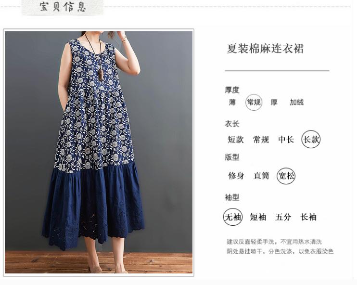Choose the 短袖 sleeve option
Viewport: 357px width, 285px height.
point(258,217)
